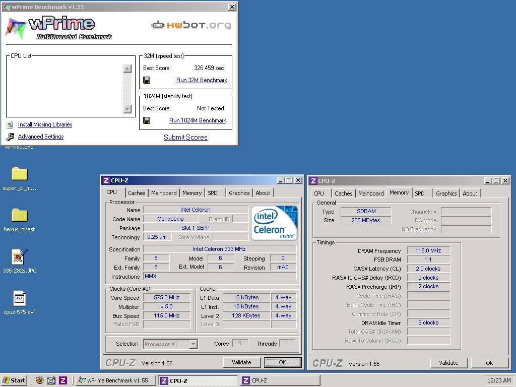Screen dimensions: 516x387
Task: Select the 335-282s.JPG file icon
Action: (20, 256)
